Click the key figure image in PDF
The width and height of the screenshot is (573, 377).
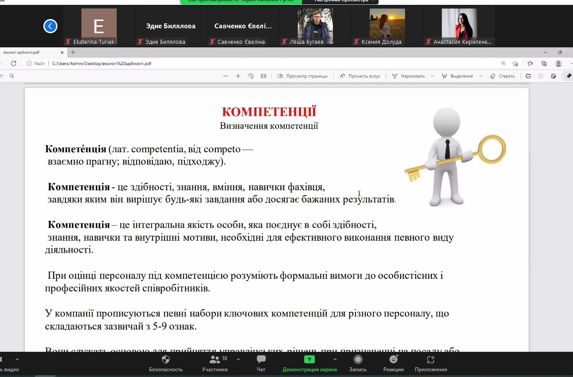455,156
